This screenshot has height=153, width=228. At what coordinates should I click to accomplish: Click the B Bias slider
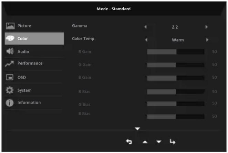[x=176, y=117]
